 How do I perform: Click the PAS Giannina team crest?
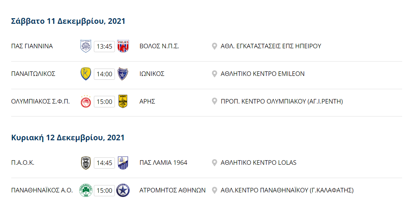click(85, 46)
